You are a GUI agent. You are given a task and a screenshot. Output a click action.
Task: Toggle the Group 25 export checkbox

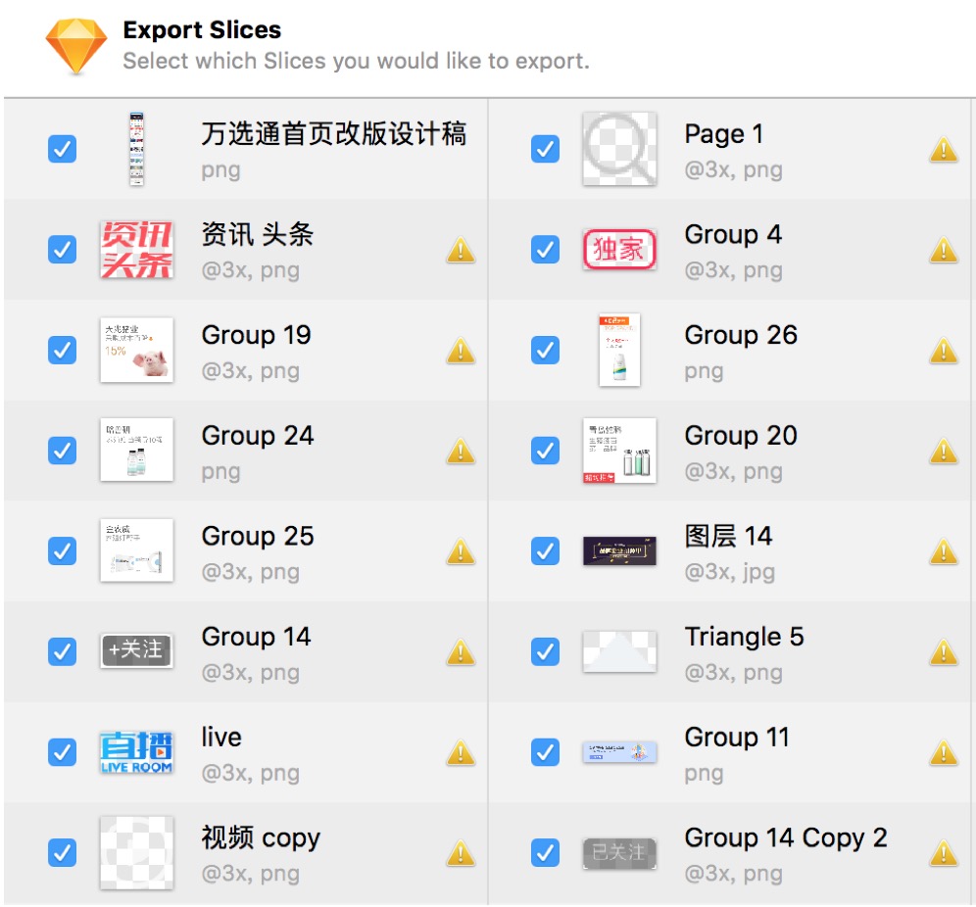62,552
